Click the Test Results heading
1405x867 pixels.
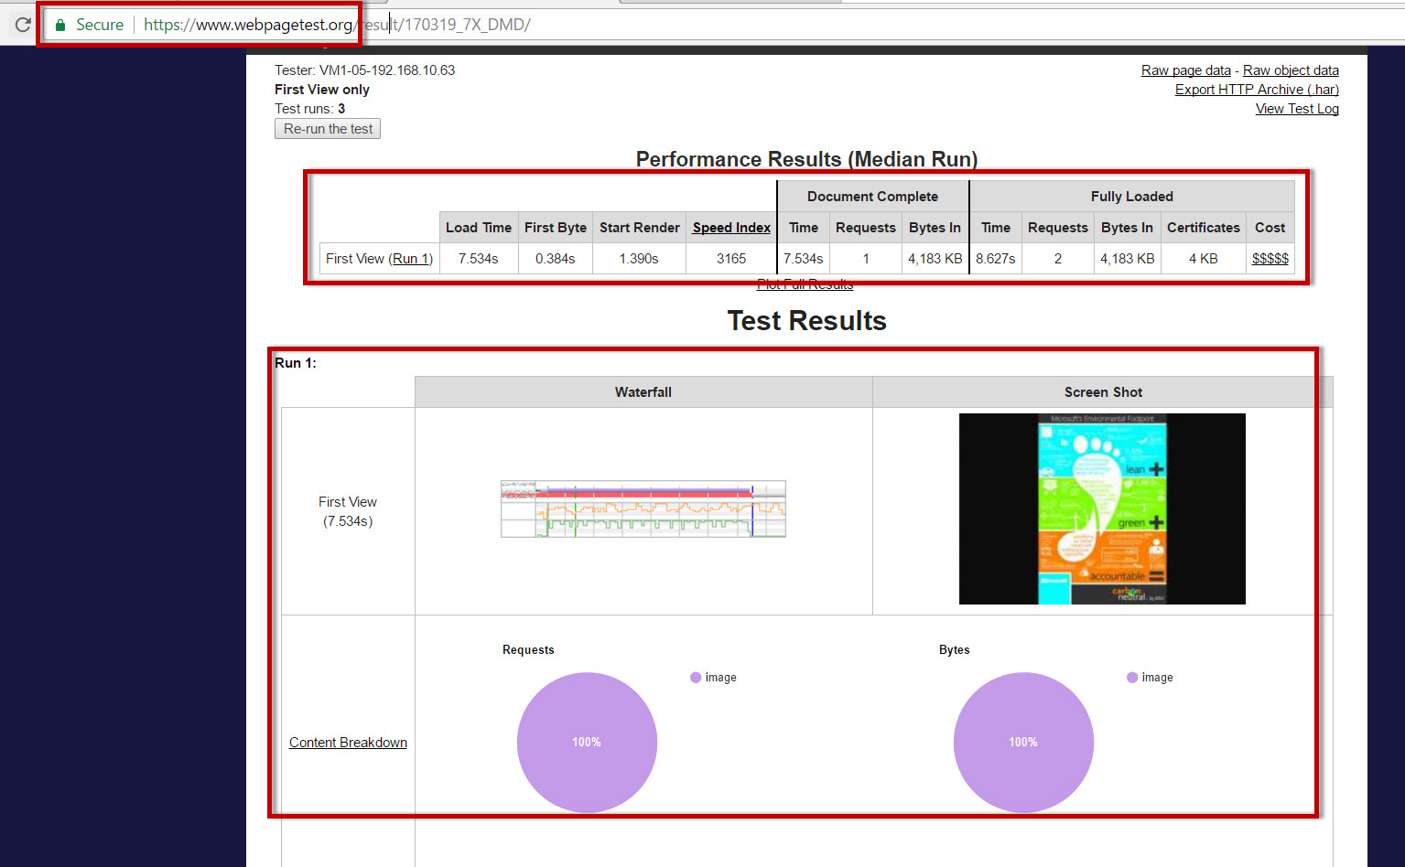806,321
